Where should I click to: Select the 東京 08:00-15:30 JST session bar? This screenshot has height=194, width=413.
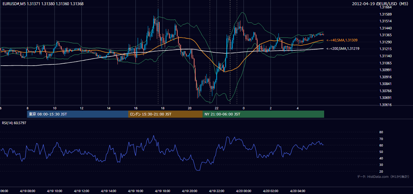(x=78, y=114)
